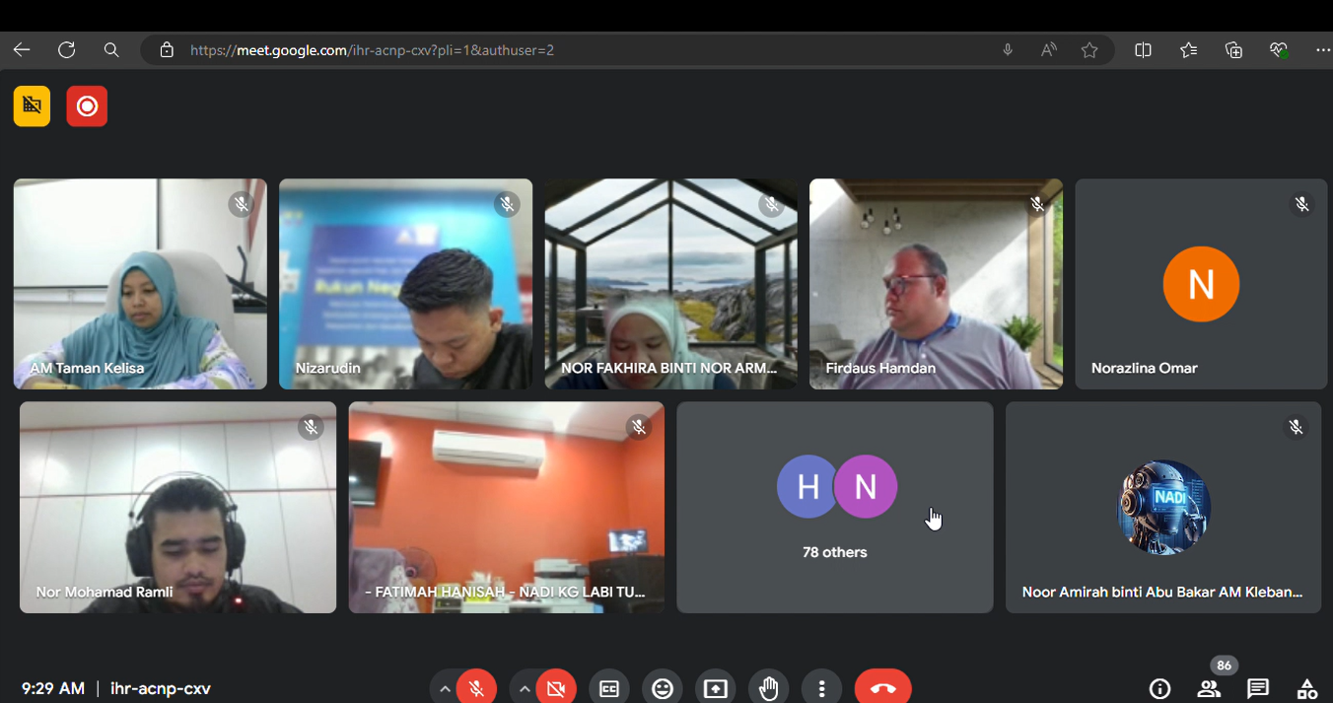
Task: Open the emoji reactions button
Action: [663, 688]
